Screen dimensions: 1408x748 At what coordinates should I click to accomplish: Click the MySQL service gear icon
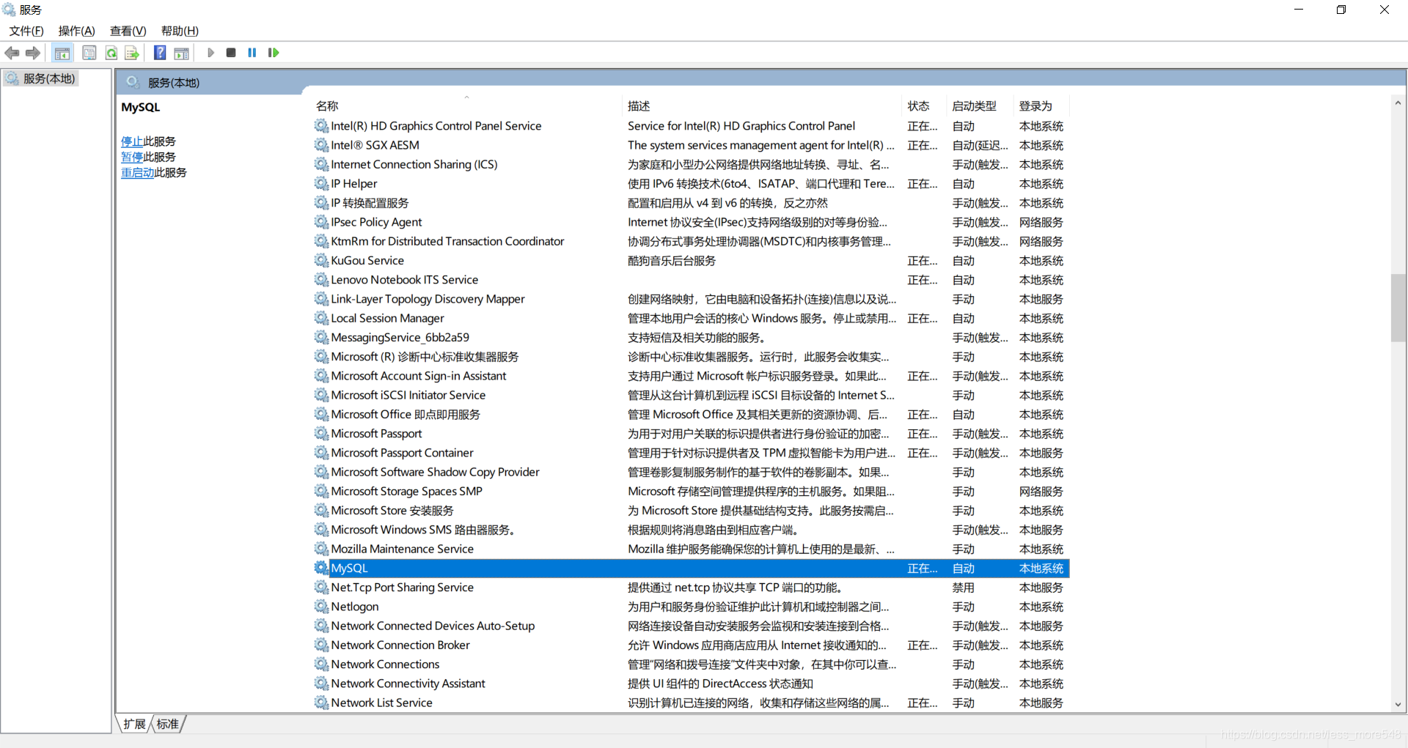321,568
